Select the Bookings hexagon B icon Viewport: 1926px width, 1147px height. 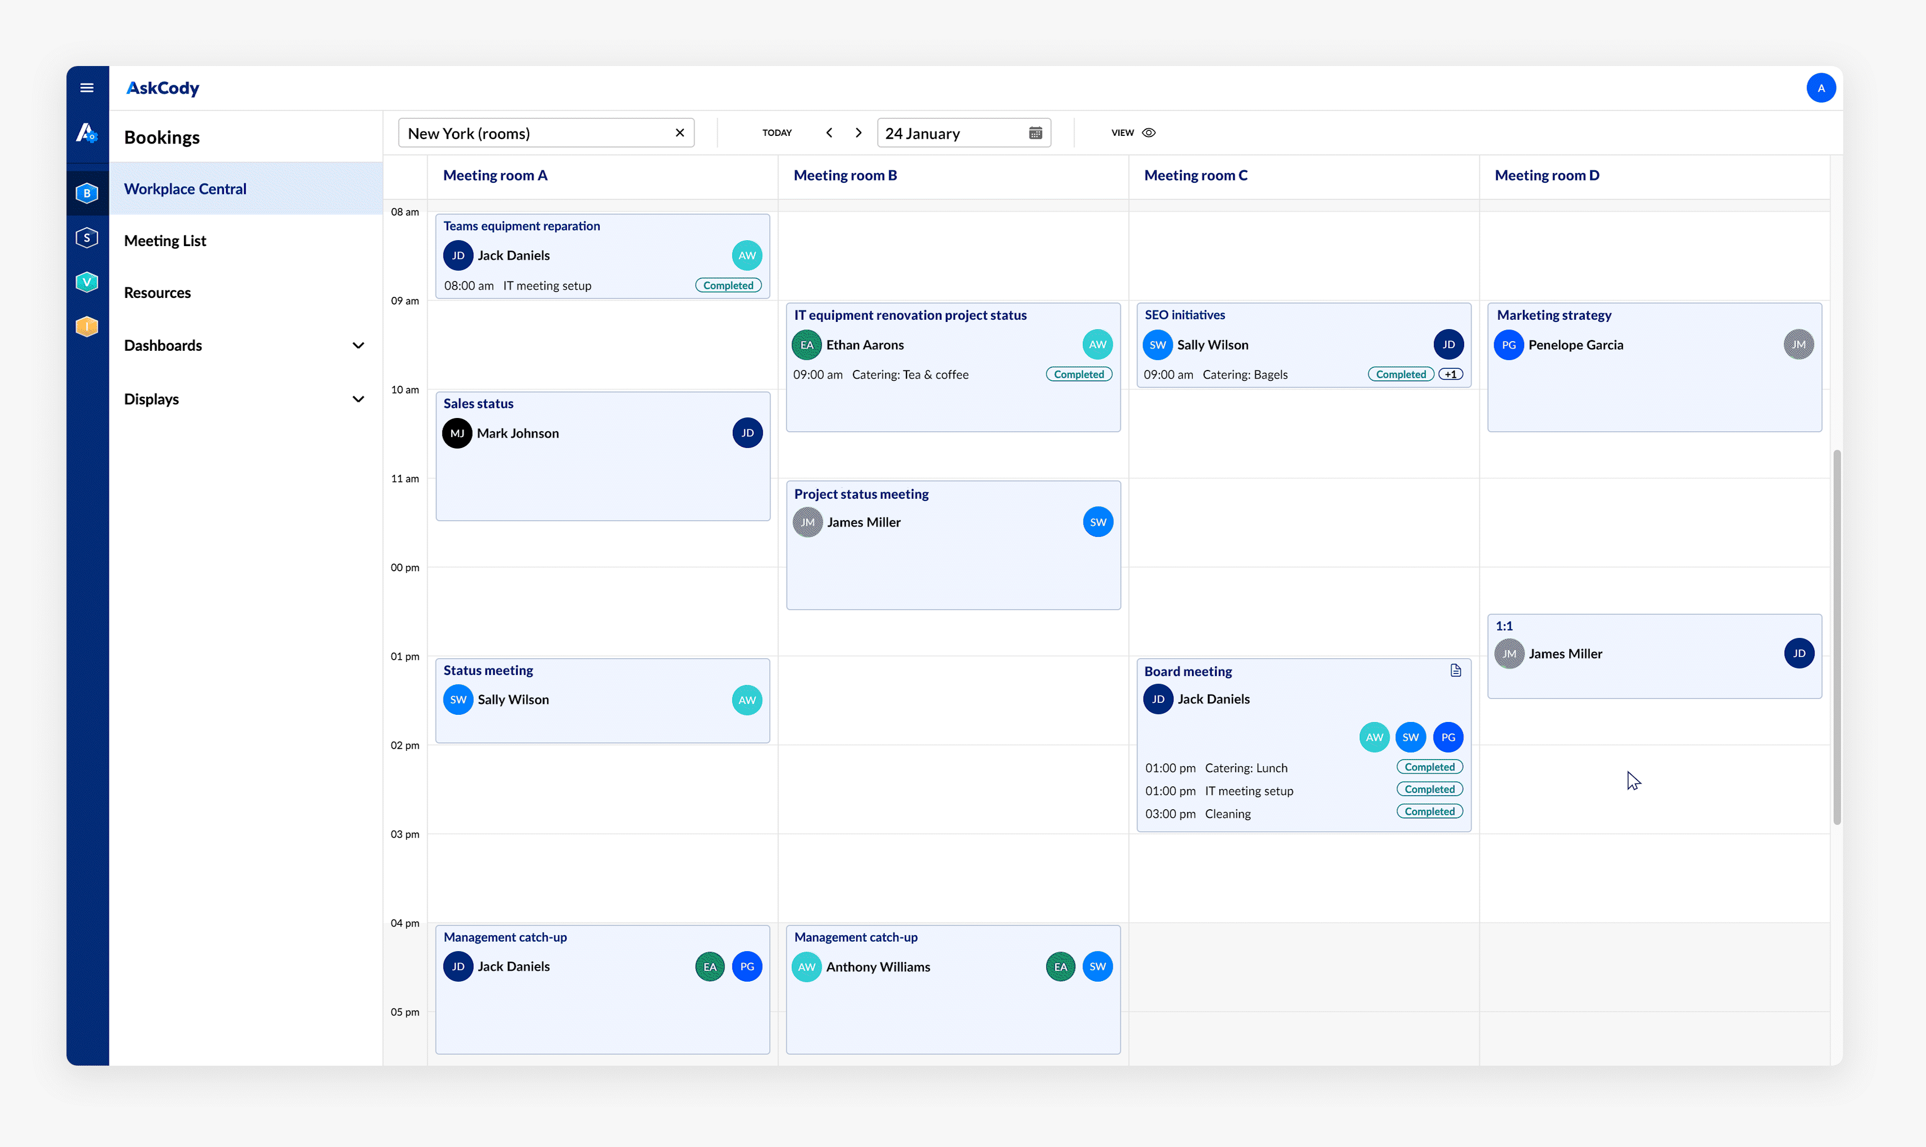point(87,193)
